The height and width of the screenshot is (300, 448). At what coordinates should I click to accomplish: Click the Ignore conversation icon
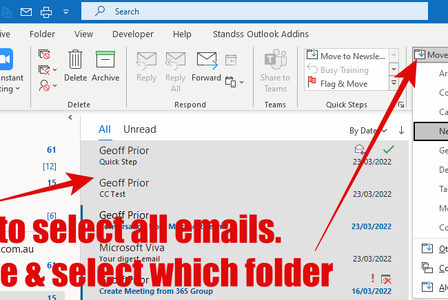[45, 54]
